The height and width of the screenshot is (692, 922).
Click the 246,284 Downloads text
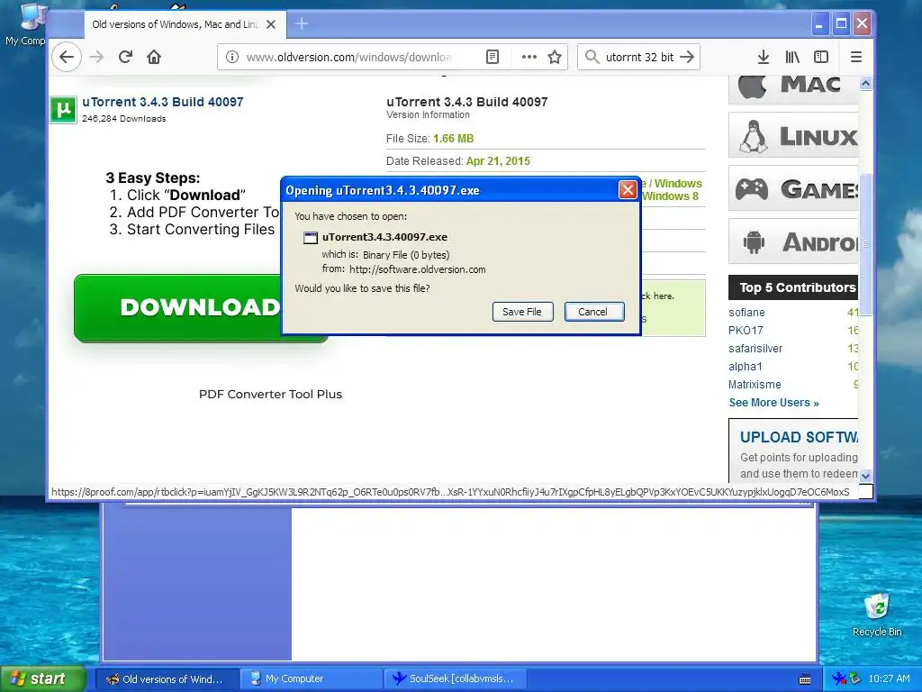[x=124, y=119]
